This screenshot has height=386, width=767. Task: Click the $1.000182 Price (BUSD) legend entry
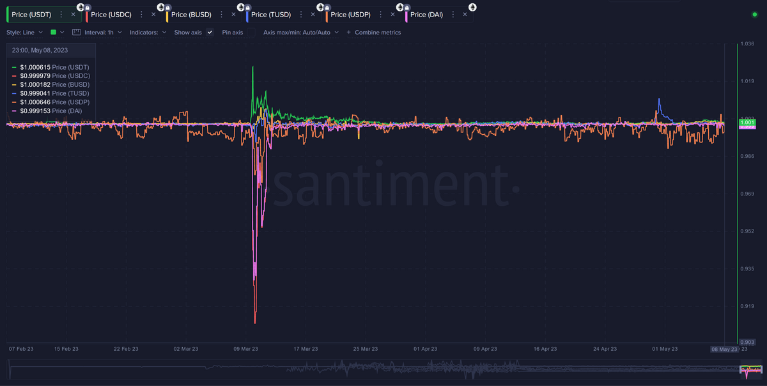click(51, 84)
